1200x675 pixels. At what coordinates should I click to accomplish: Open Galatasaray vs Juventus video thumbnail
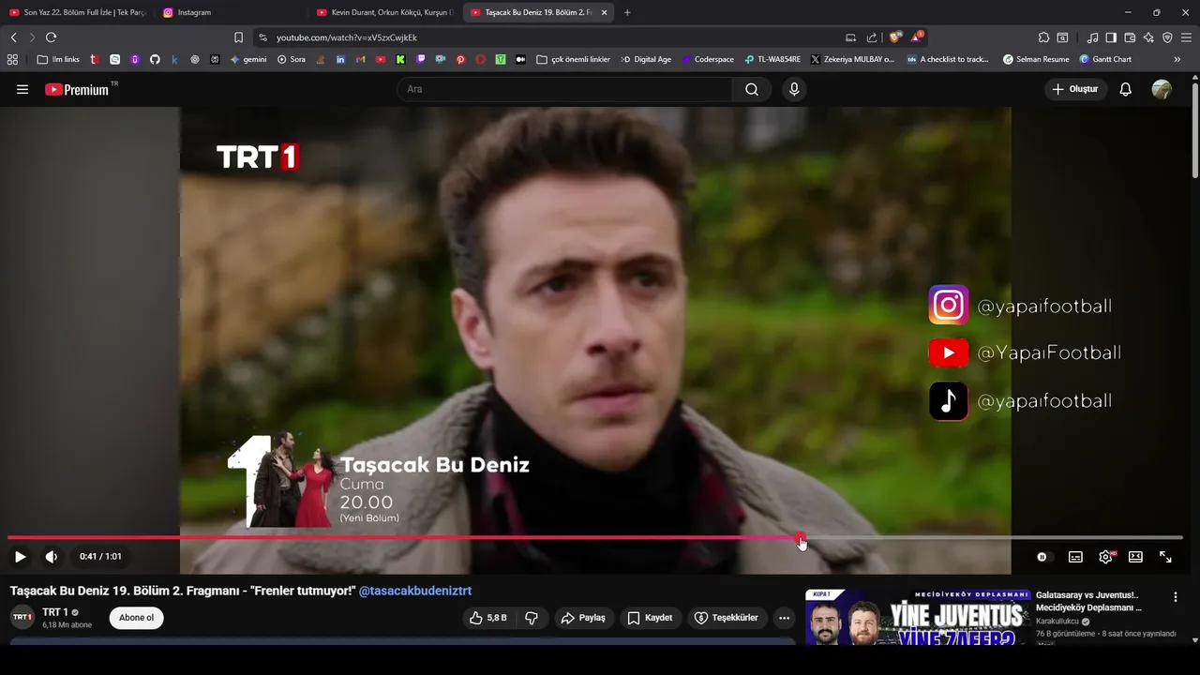918,617
